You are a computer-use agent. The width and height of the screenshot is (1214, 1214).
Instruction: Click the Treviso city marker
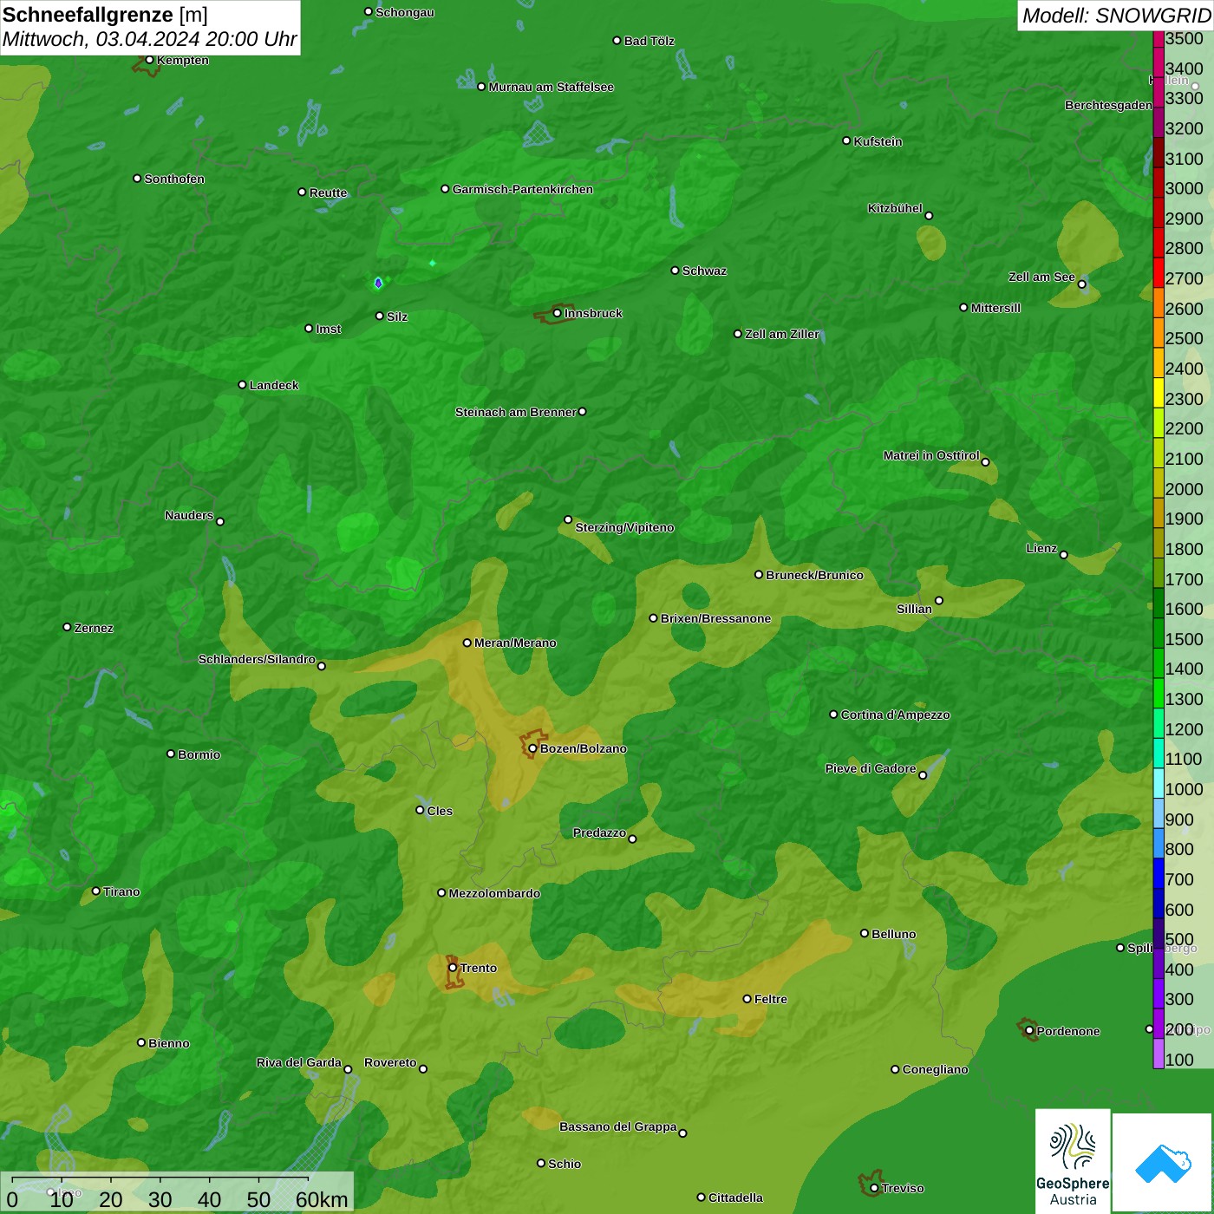(x=874, y=1188)
